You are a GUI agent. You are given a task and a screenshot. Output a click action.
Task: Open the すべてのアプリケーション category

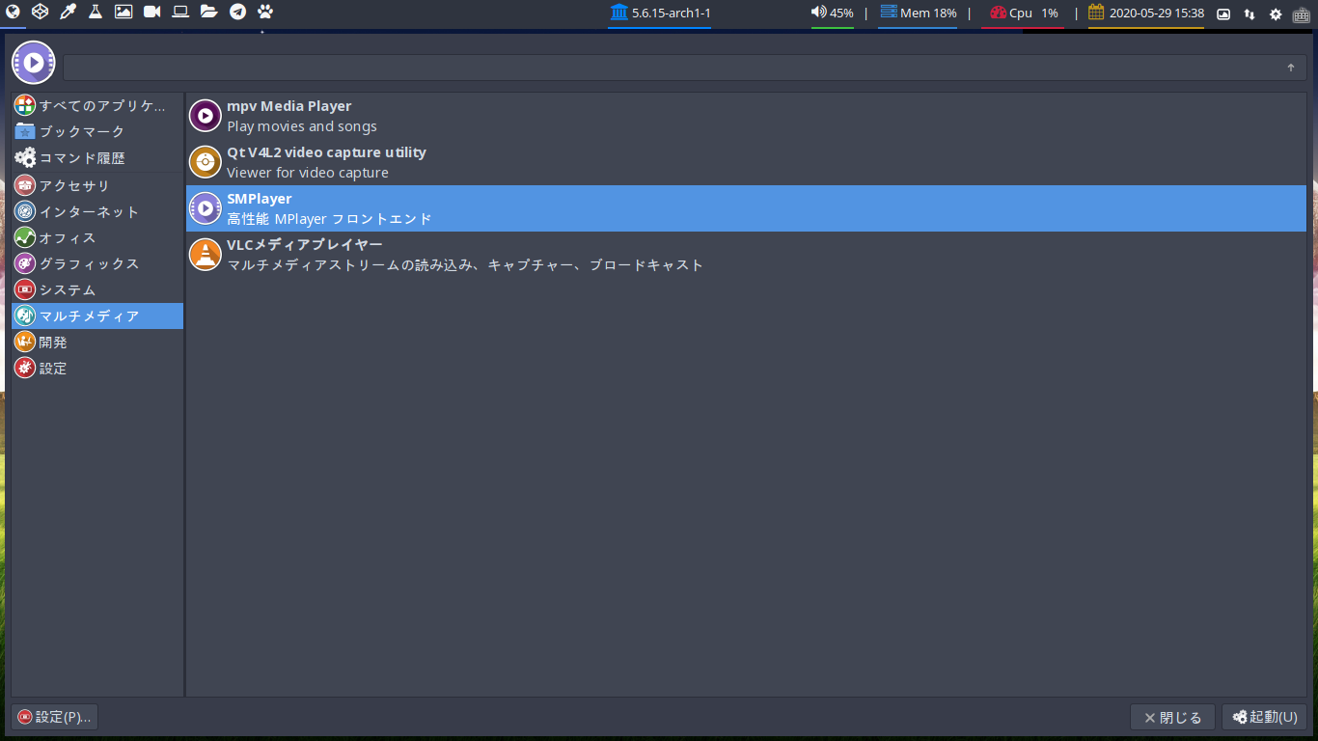[97, 105]
